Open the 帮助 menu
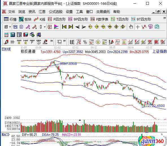Screen dimensions: 167x146 click(x=117, y=12)
